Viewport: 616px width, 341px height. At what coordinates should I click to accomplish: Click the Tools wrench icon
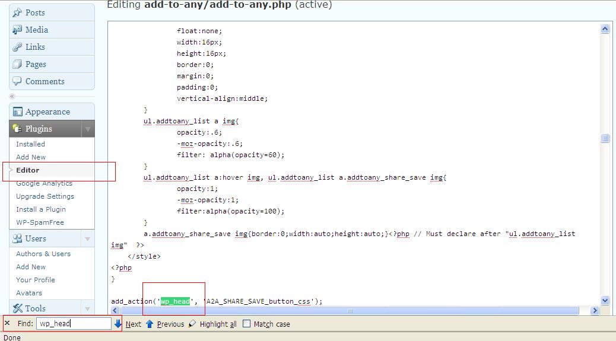click(x=17, y=308)
